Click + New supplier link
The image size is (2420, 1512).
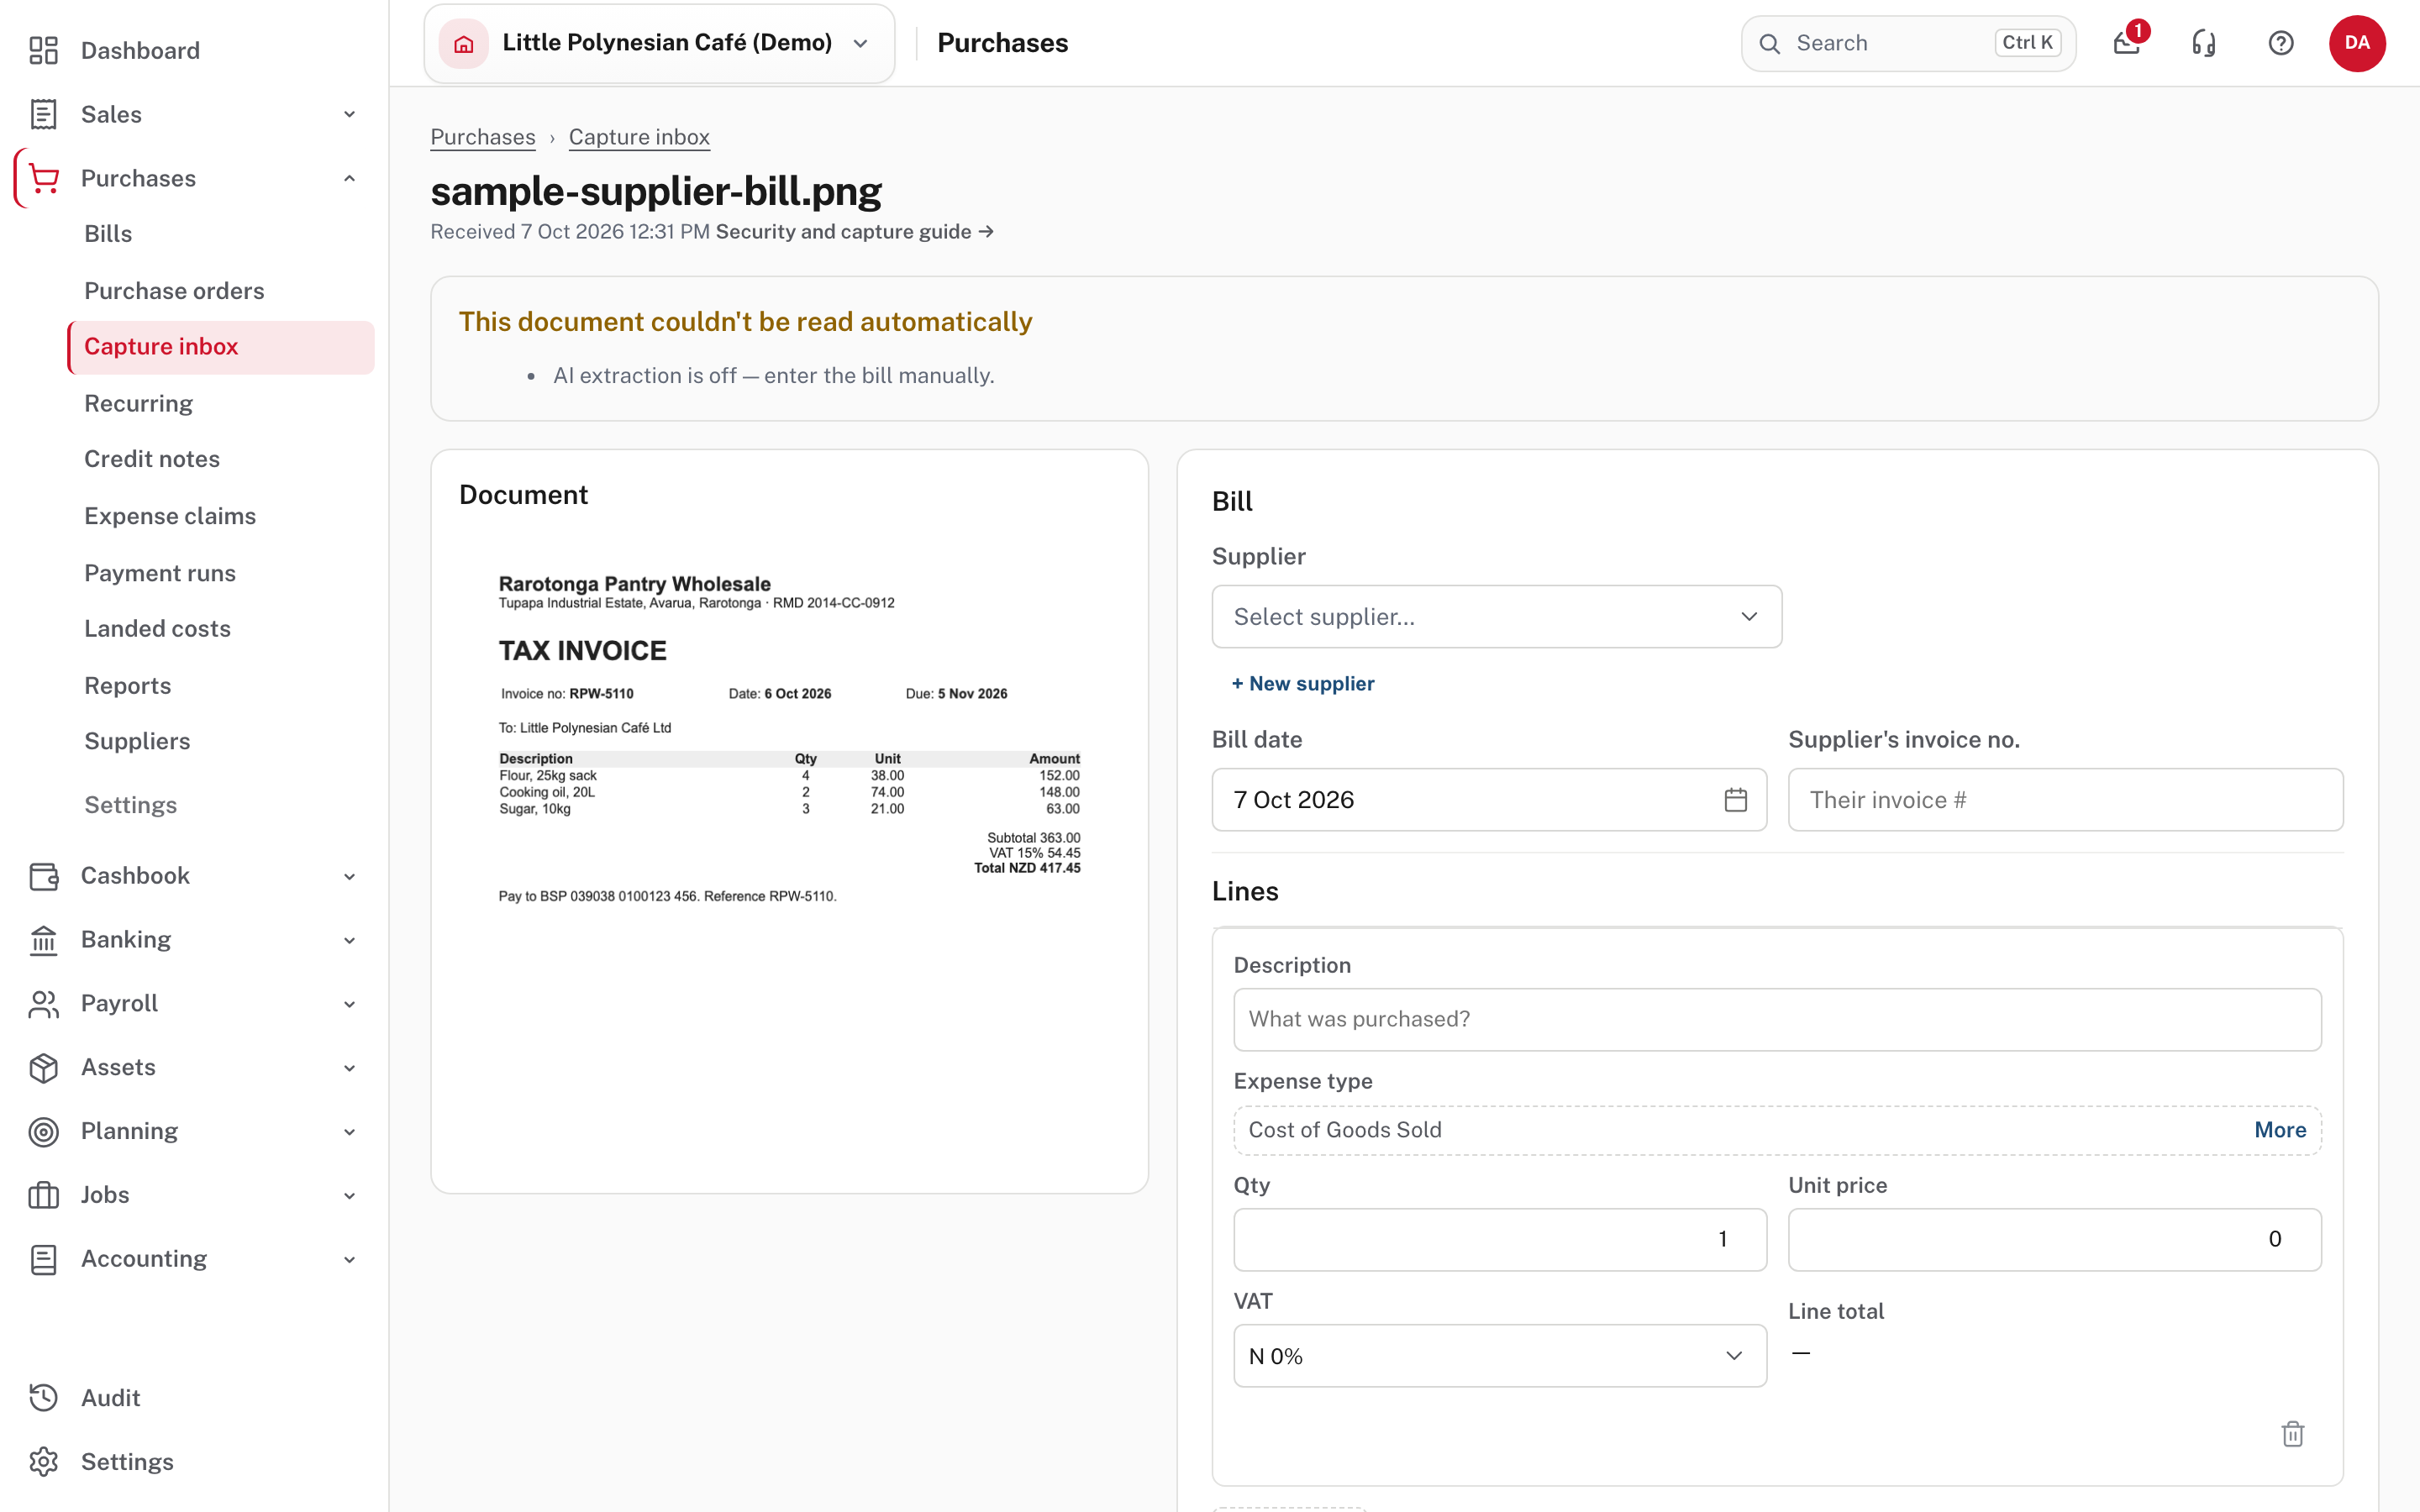tap(1302, 684)
